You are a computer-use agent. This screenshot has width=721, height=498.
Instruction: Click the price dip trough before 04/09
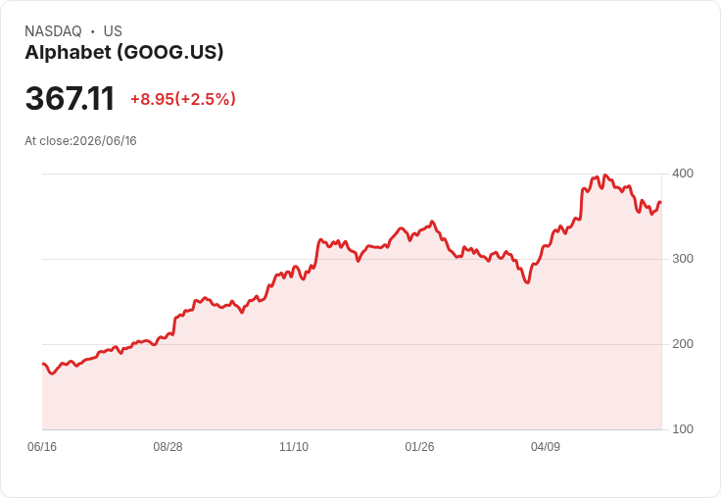527,281
